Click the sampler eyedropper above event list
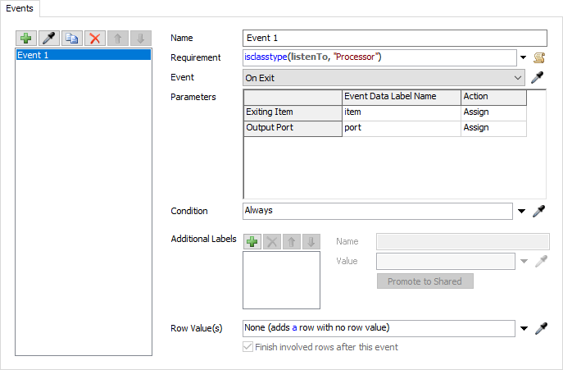563x370 pixels. tap(50, 39)
